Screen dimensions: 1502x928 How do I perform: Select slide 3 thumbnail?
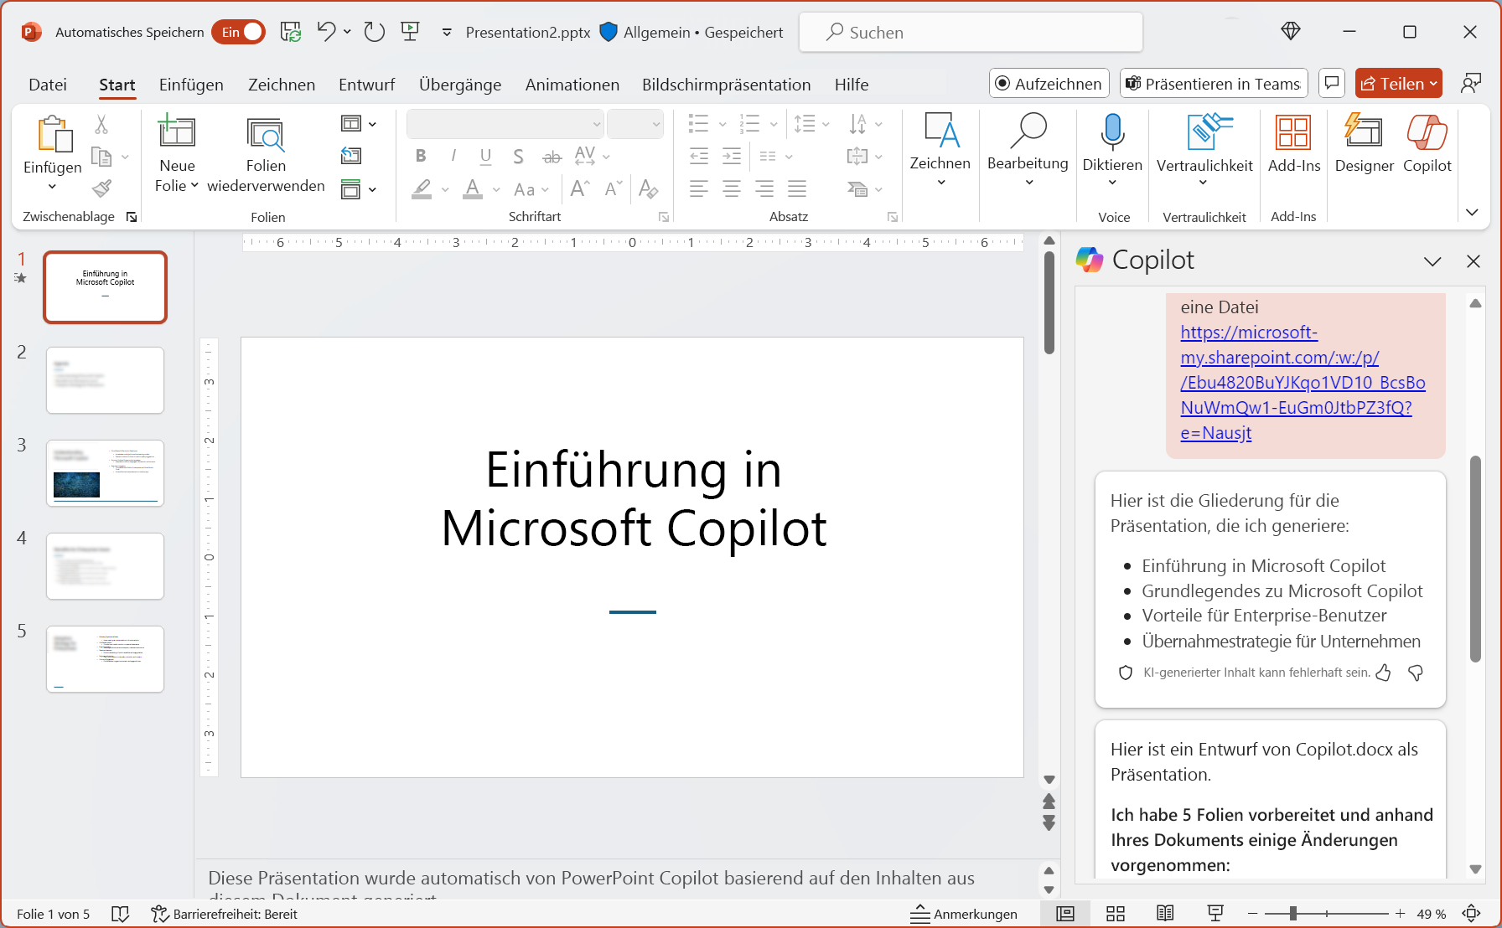point(105,473)
